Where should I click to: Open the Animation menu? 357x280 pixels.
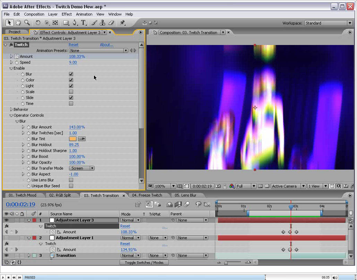click(84, 14)
